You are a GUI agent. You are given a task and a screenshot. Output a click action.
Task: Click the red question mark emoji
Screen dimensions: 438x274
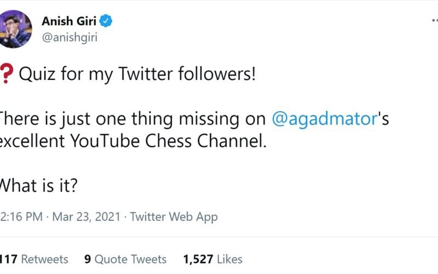7,75
